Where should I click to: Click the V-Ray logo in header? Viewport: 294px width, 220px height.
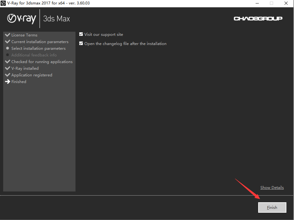(x=22, y=19)
